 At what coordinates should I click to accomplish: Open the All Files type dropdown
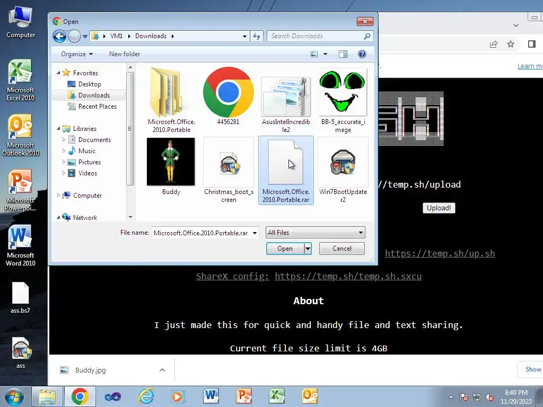(x=315, y=233)
